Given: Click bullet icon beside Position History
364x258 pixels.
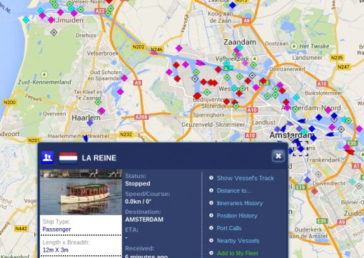Looking at the screenshot, I should (x=211, y=215).
